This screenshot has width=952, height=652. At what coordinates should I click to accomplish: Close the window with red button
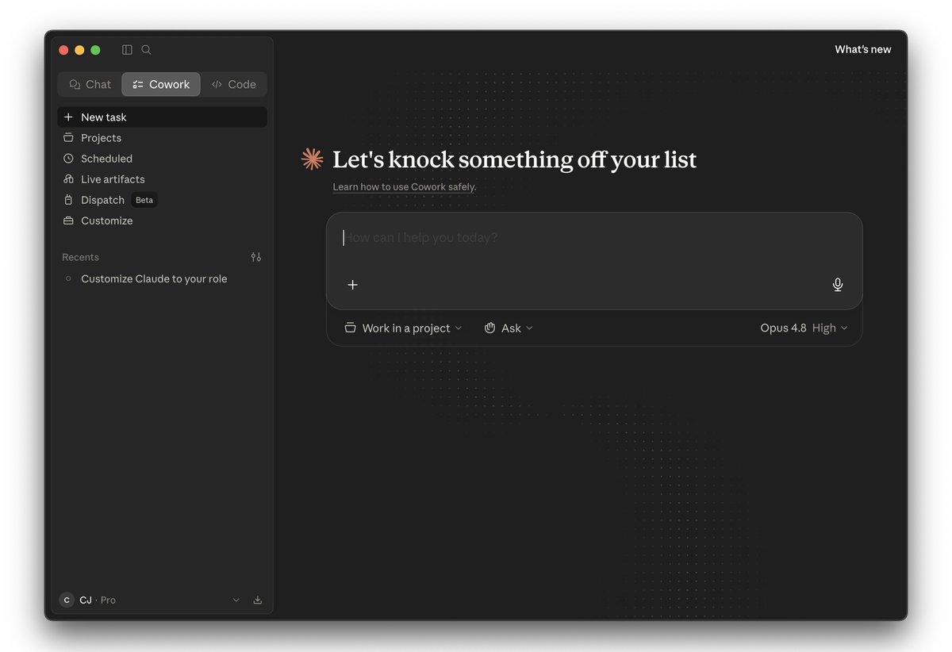(63, 50)
